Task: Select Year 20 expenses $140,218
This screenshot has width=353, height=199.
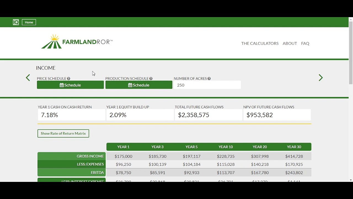Action: [260, 164]
